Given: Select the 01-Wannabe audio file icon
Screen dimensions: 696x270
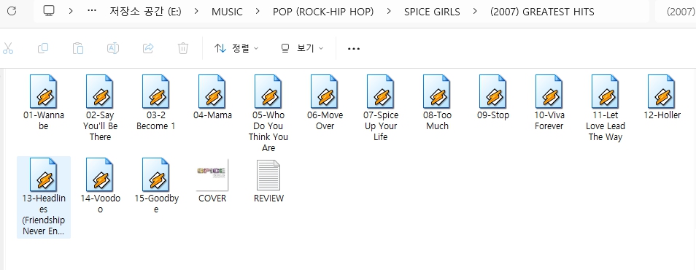Looking at the screenshot, I should pyautogui.click(x=44, y=91).
